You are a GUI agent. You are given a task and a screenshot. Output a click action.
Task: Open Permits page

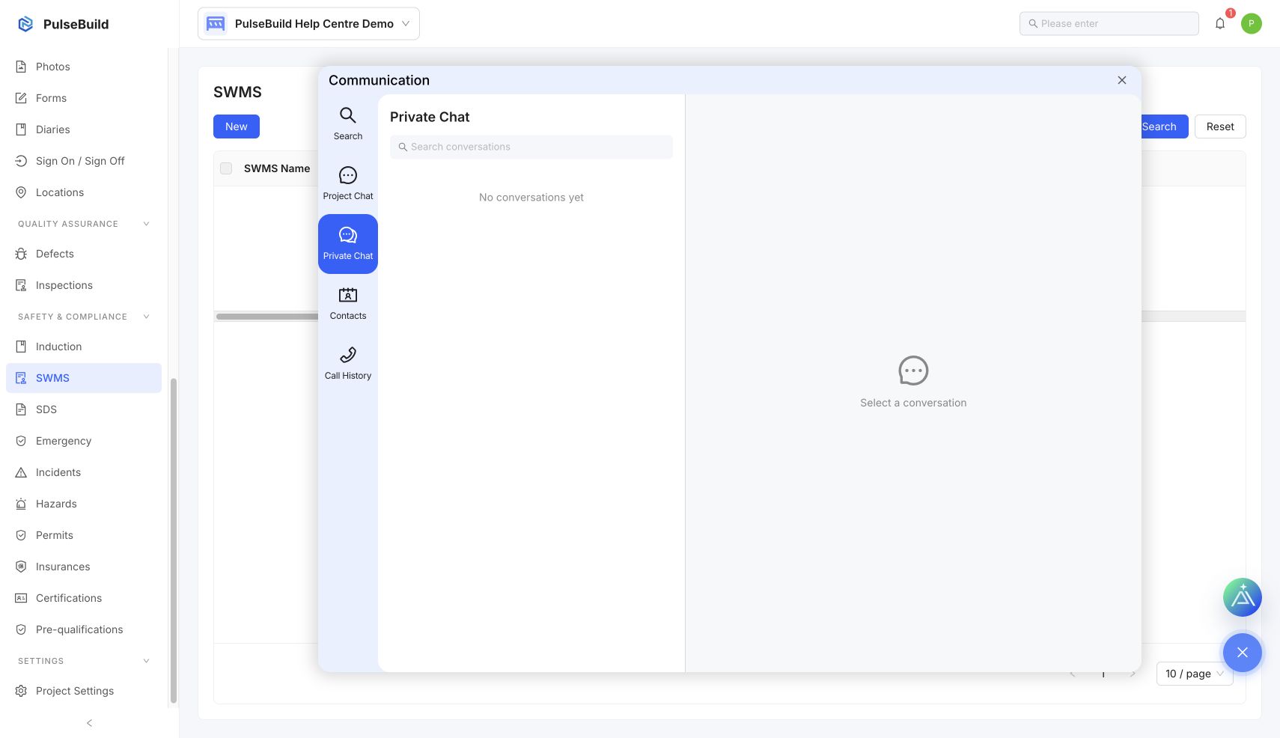(x=84, y=535)
